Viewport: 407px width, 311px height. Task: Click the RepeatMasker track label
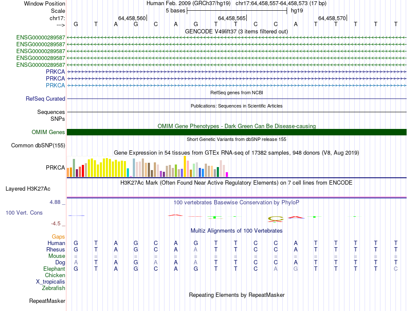47,301
